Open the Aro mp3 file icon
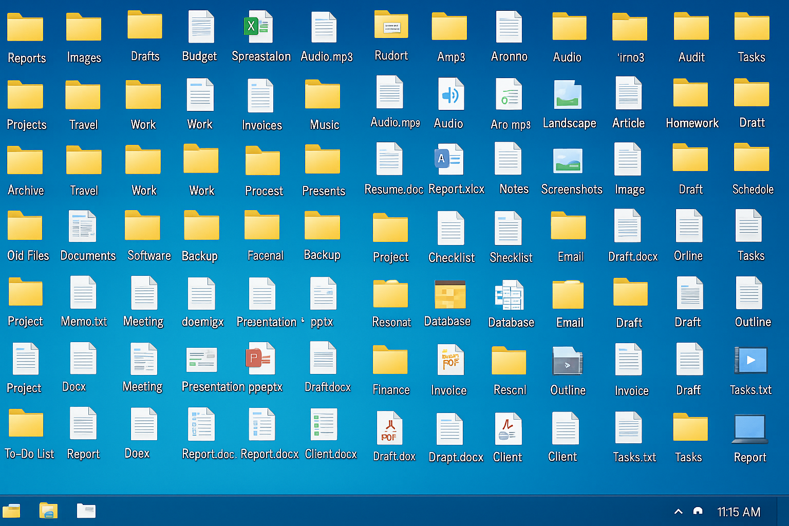Viewport: 789px width, 526px height. (509, 95)
